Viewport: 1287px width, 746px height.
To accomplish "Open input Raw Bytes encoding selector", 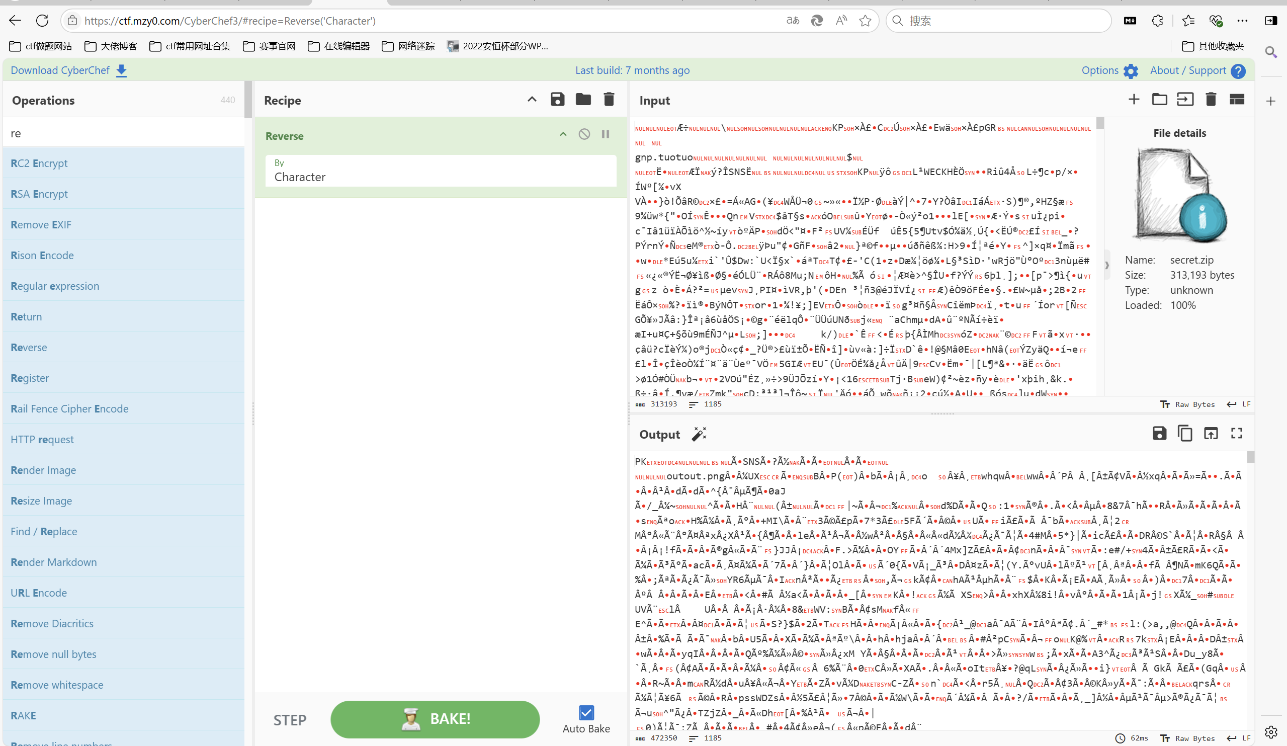I will tap(1187, 404).
